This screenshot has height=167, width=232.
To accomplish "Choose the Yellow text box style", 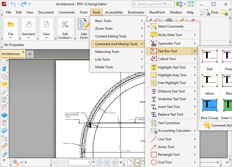I will tap(209, 85).
